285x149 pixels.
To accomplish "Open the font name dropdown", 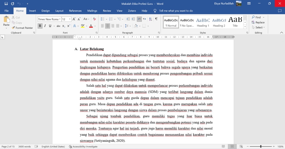I will [x=60, y=19].
